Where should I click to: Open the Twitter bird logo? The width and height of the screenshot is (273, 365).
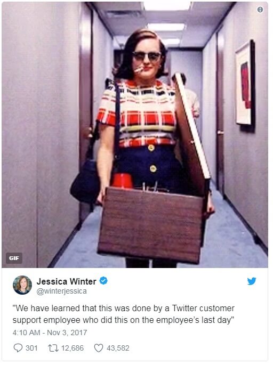[x=252, y=281]
